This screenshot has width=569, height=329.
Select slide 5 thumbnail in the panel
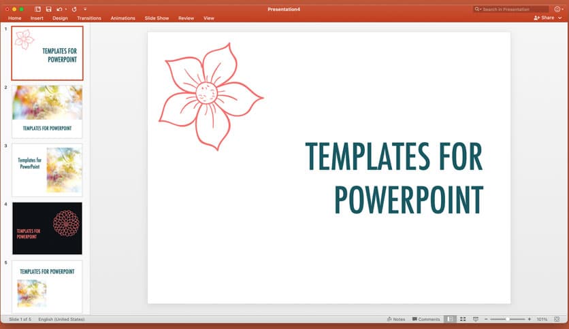(47, 287)
